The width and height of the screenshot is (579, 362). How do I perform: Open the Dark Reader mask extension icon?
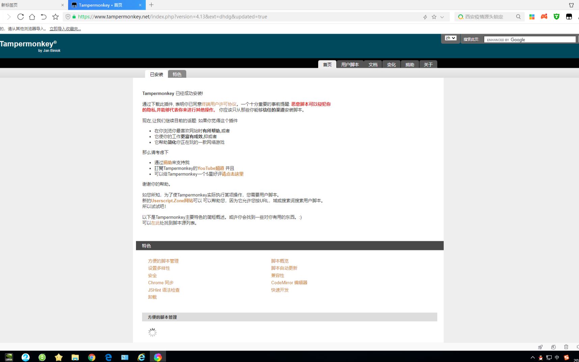coord(569,17)
